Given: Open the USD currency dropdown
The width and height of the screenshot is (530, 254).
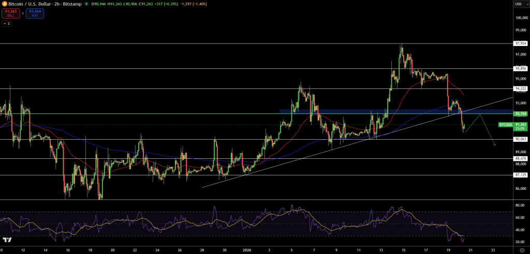Looking at the screenshot, I should pos(521,4).
